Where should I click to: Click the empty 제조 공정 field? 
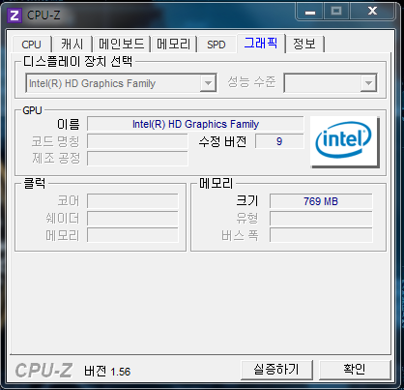pos(137,159)
